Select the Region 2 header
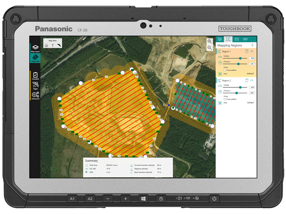The image size is (286, 214). coord(226,80)
